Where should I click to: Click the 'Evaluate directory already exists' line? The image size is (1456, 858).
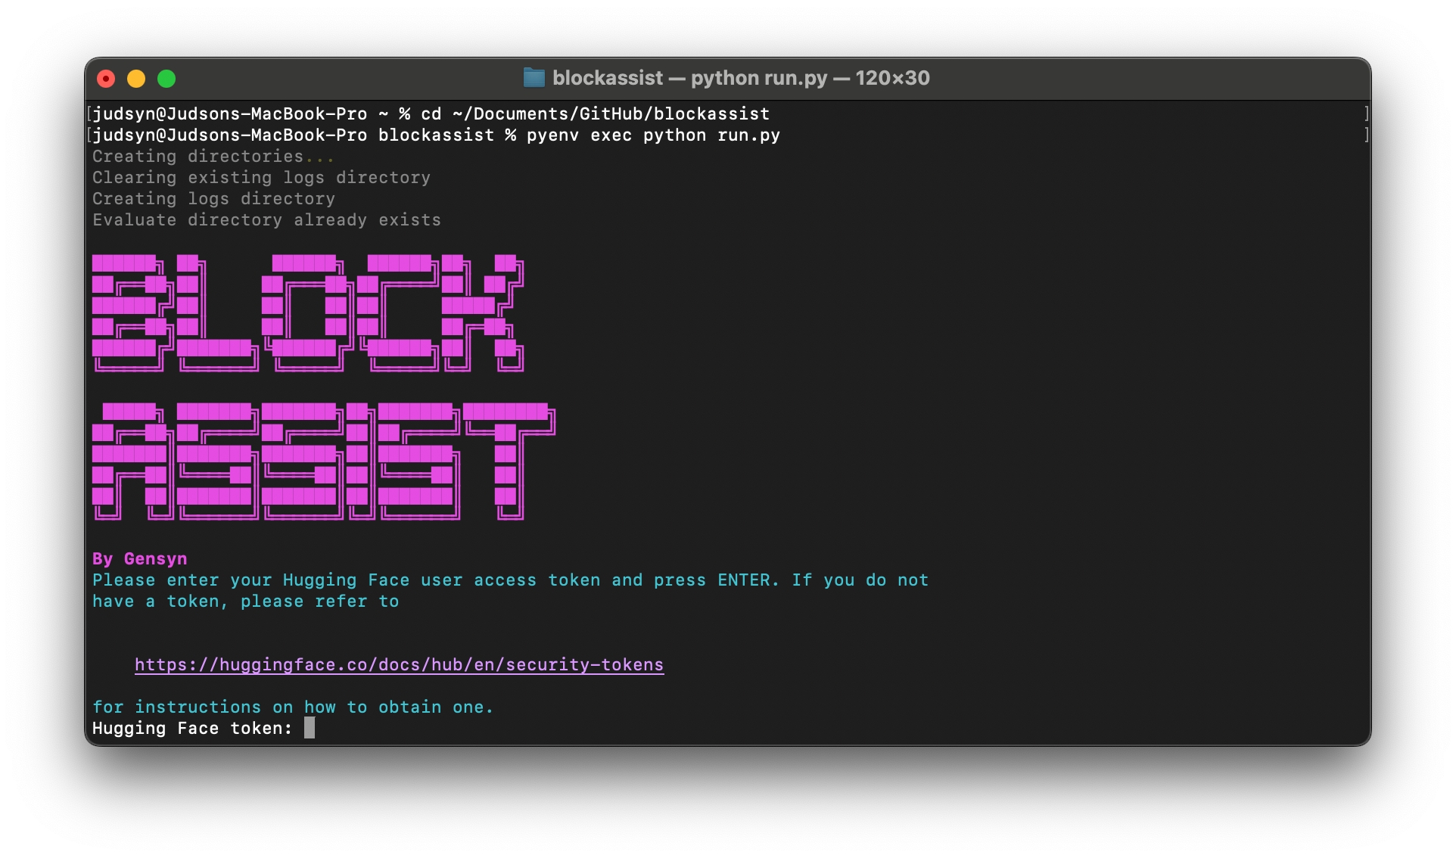pyautogui.click(x=266, y=220)
